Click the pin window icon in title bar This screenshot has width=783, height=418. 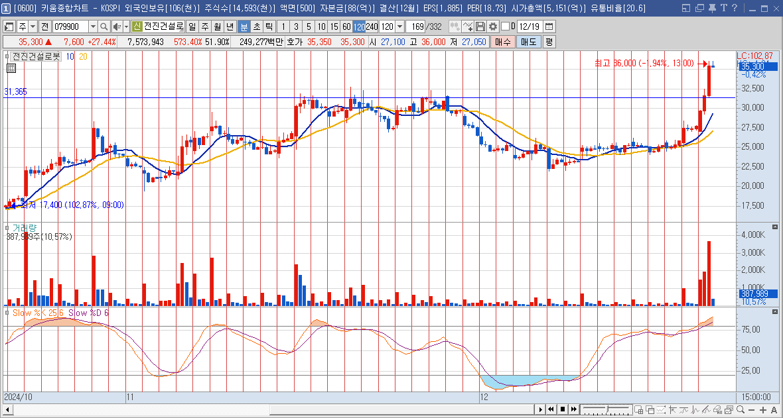point(713,8)
